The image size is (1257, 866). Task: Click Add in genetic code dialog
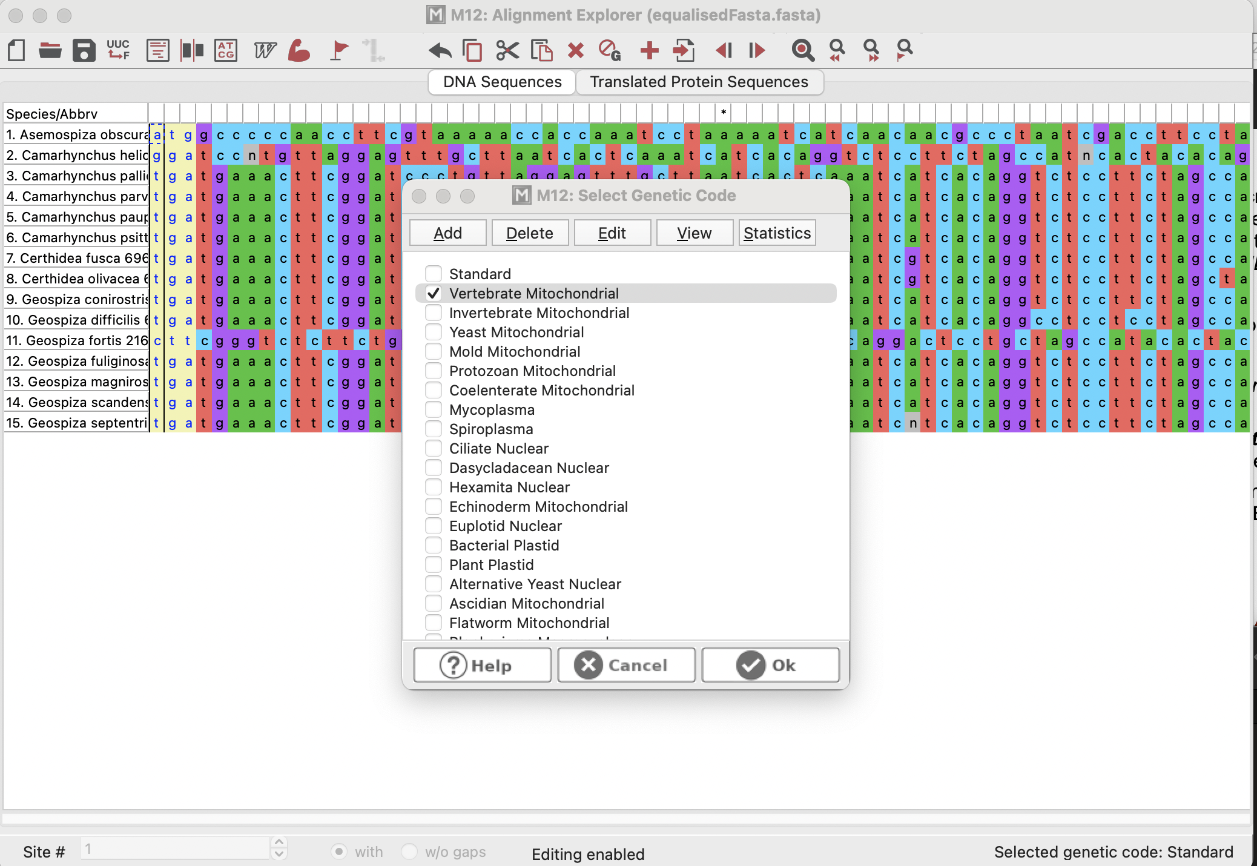tap(448, 233)
